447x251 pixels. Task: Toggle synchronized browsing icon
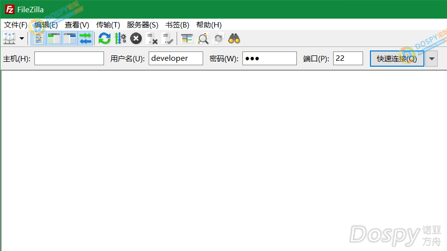pyautogui.click(x=219, y=38)
